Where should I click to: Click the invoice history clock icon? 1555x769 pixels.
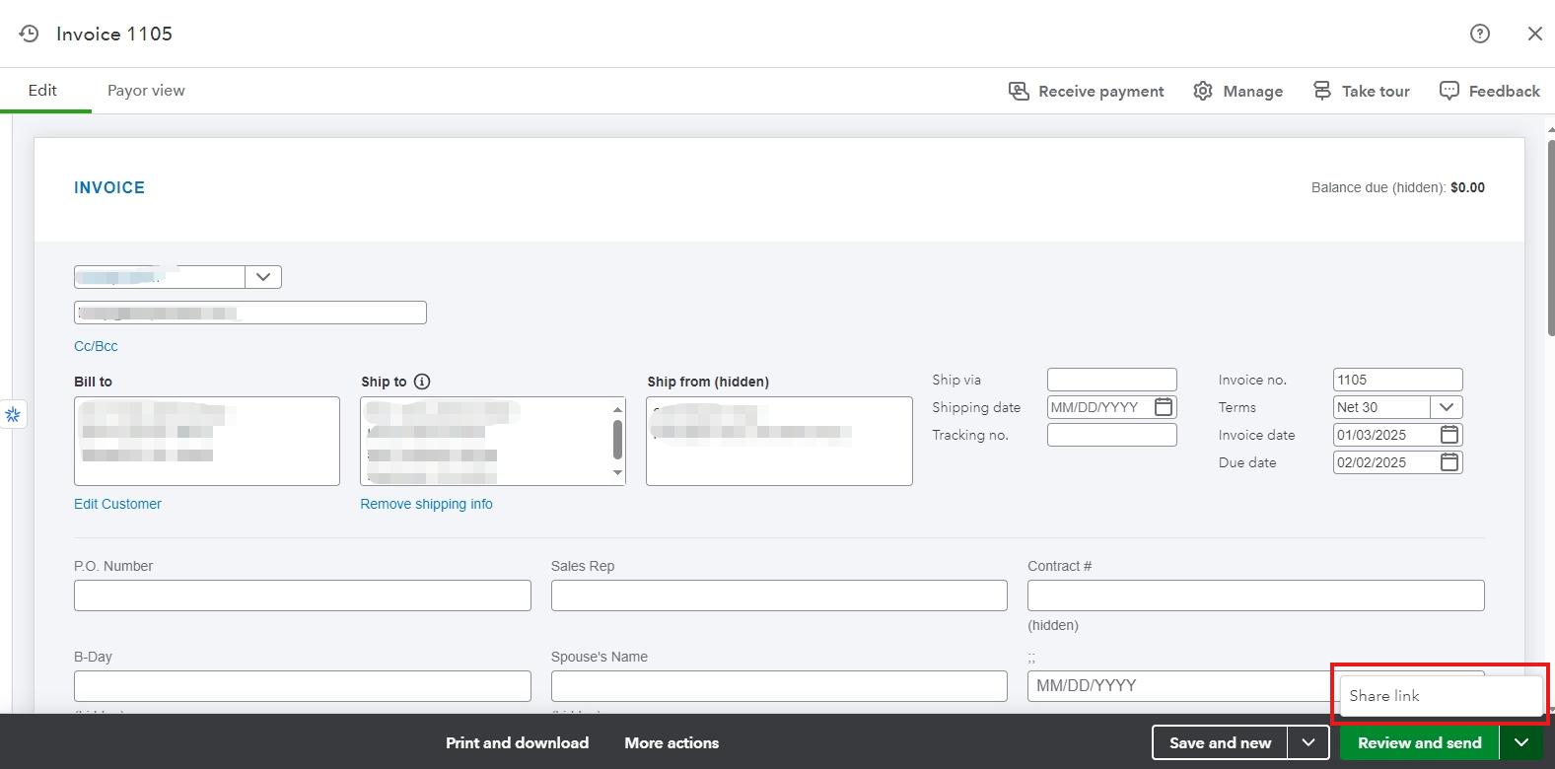[x=30, y=34]
